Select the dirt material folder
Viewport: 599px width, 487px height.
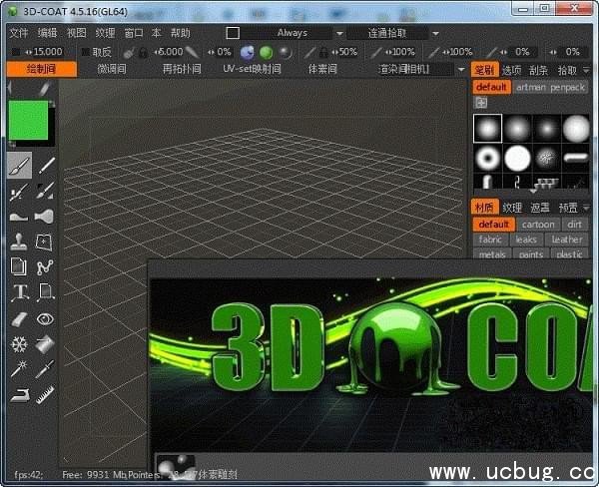tap(575, 225)
